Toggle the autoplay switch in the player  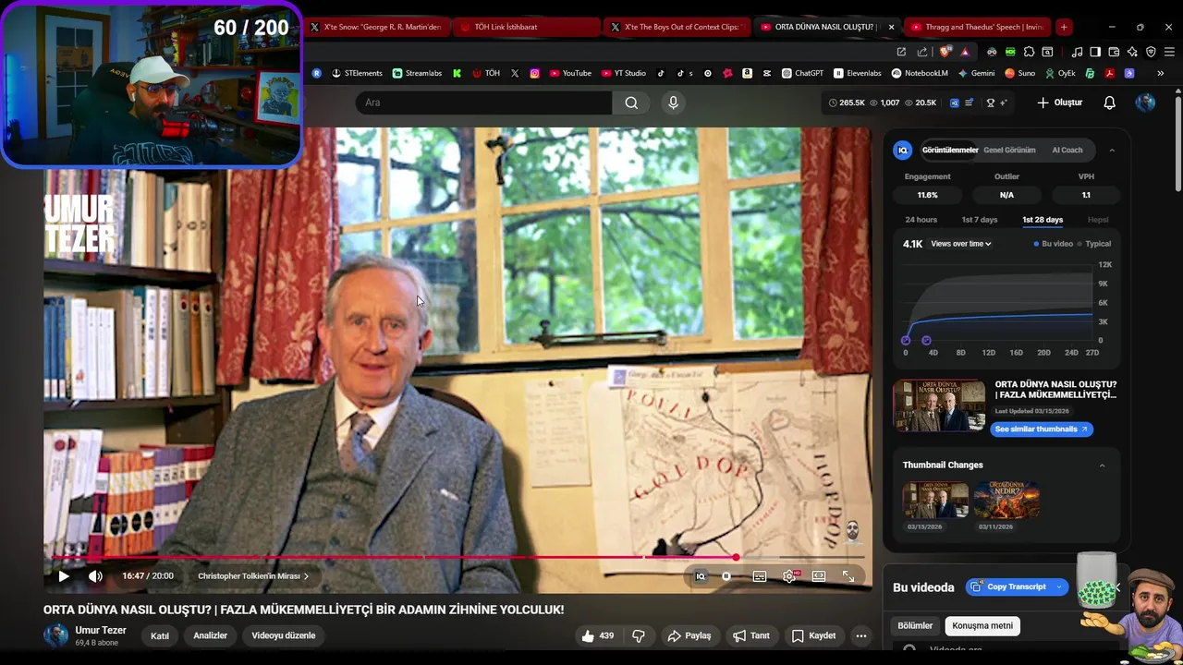[727, 576]
